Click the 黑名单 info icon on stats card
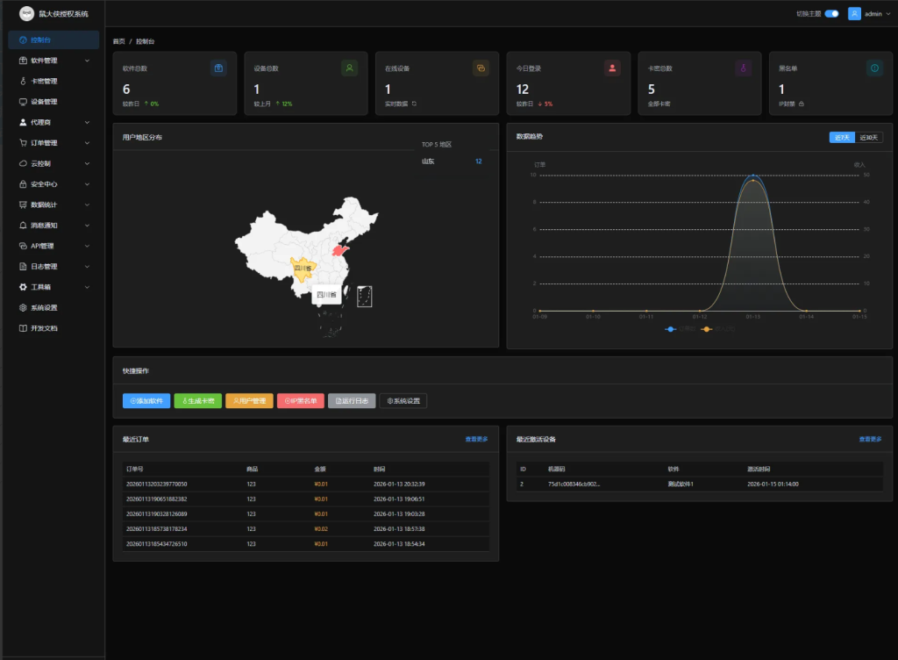This screenshot has height=660, width=898. [x=873, y=68]
